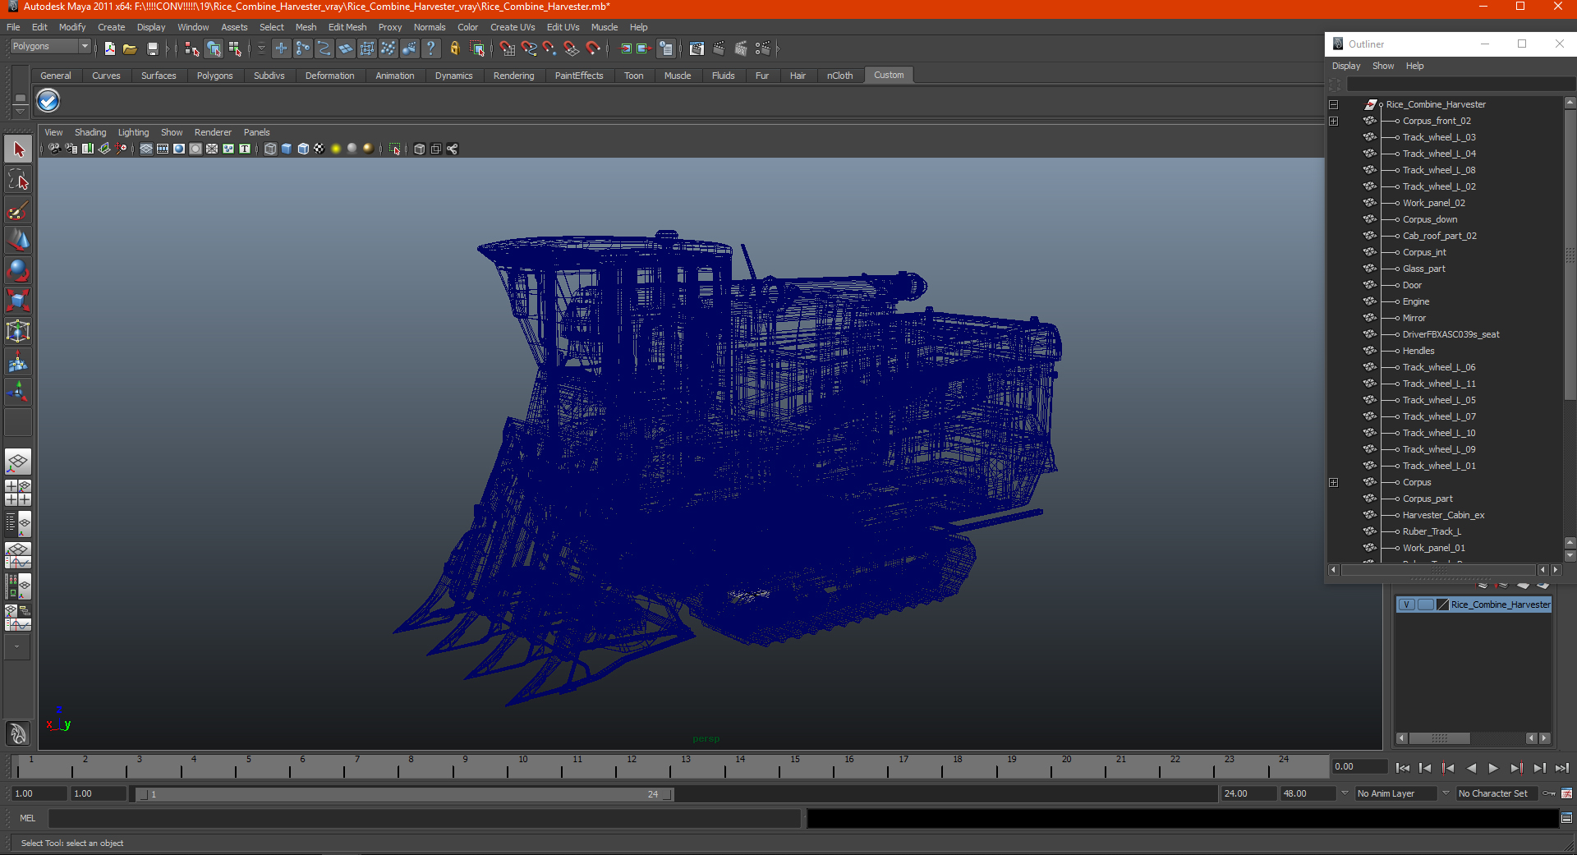Open the Polygons menu set dropdown
This screenshot has height=855, width=1577.
click(x=85, y=47)
